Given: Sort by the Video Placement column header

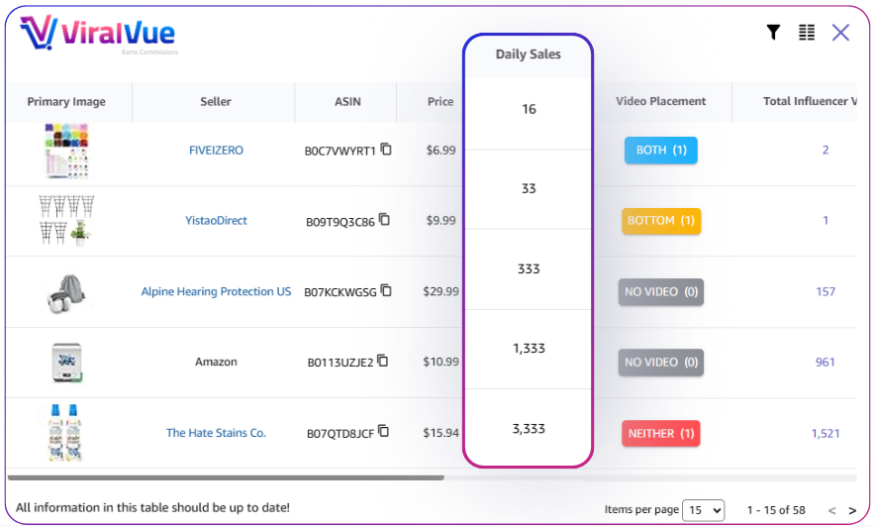Looking at the screenshot, I should 661,101.
